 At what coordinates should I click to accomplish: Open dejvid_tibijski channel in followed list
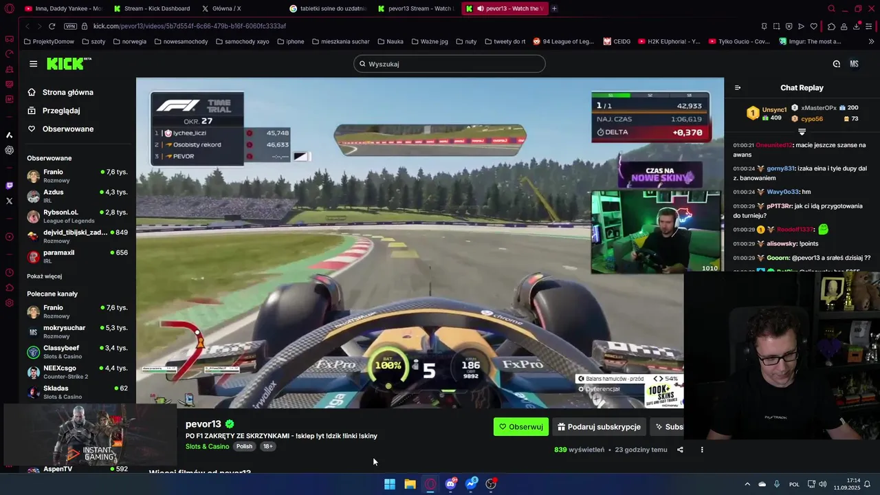[x=77, y=236]
